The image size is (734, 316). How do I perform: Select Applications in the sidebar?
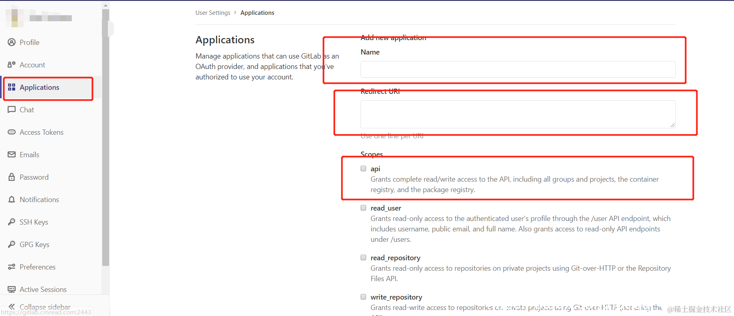39,87
